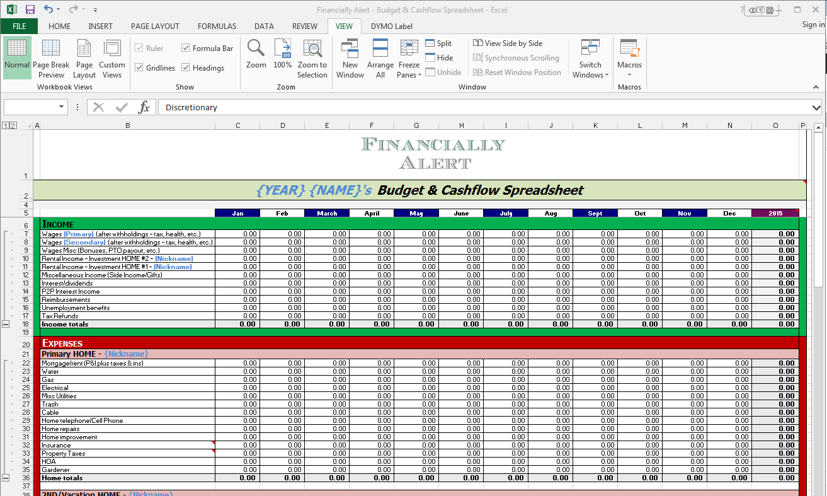Select Normal workbook view
Screen dimensions: 827x496
[17, 58]
